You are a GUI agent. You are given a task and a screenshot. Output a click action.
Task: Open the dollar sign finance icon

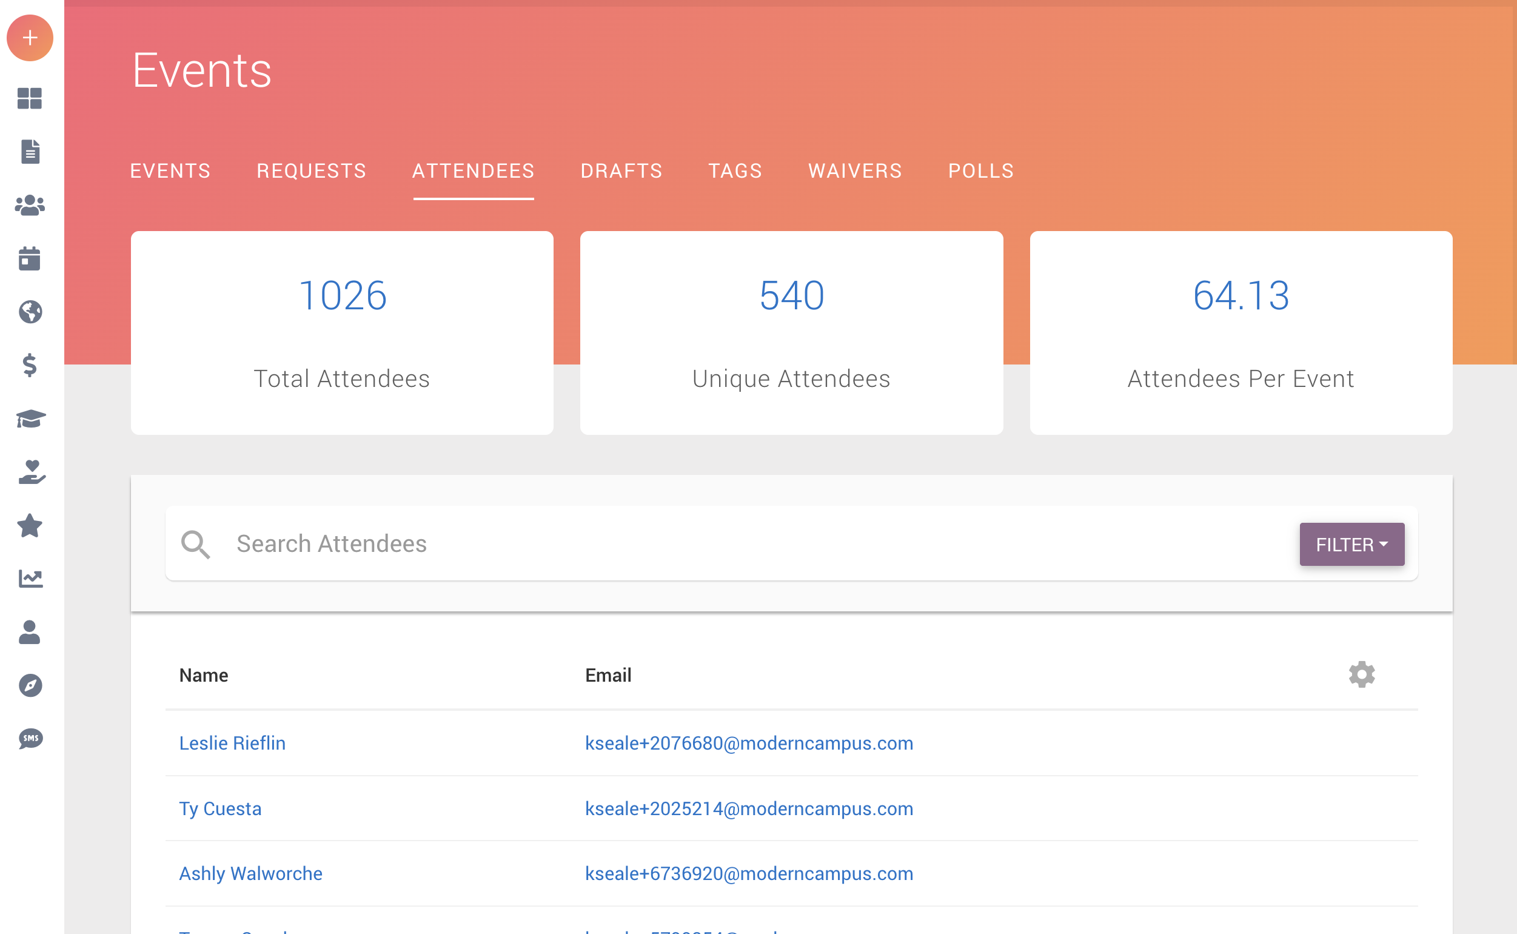coord(30,366)
